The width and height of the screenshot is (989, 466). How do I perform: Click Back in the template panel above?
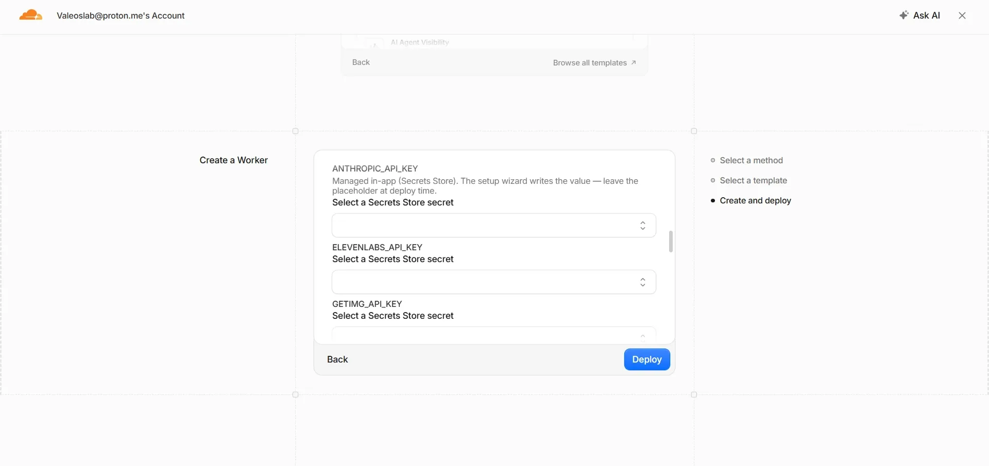pos(361,62)
